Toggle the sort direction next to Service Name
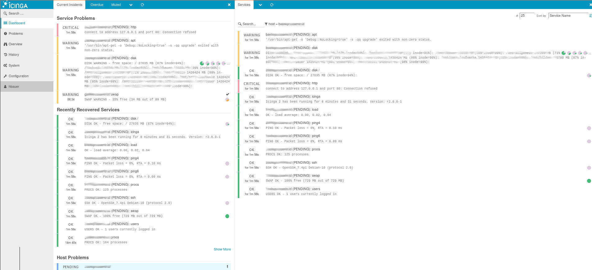 point(590,15)
